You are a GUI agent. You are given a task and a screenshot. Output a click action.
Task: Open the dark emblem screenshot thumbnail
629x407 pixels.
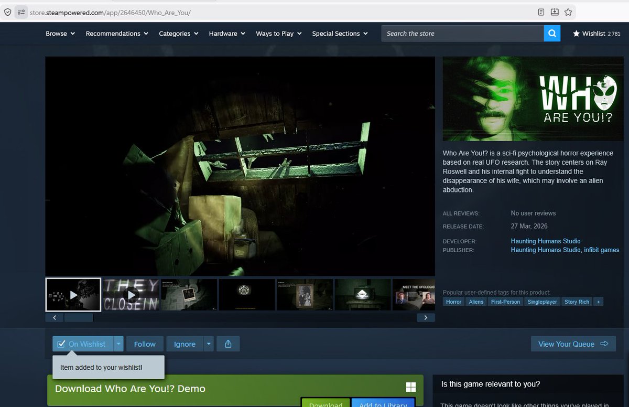click(x=247, y=295)
